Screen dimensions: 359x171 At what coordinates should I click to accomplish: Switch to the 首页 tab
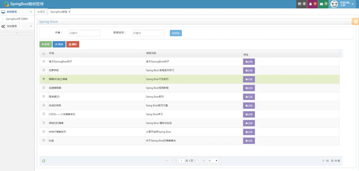pyautogui.click(x=41, y=12)
